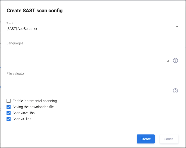Enable incremental scanning checkbox
Screen dimensions: 186x148
(9, 101)
